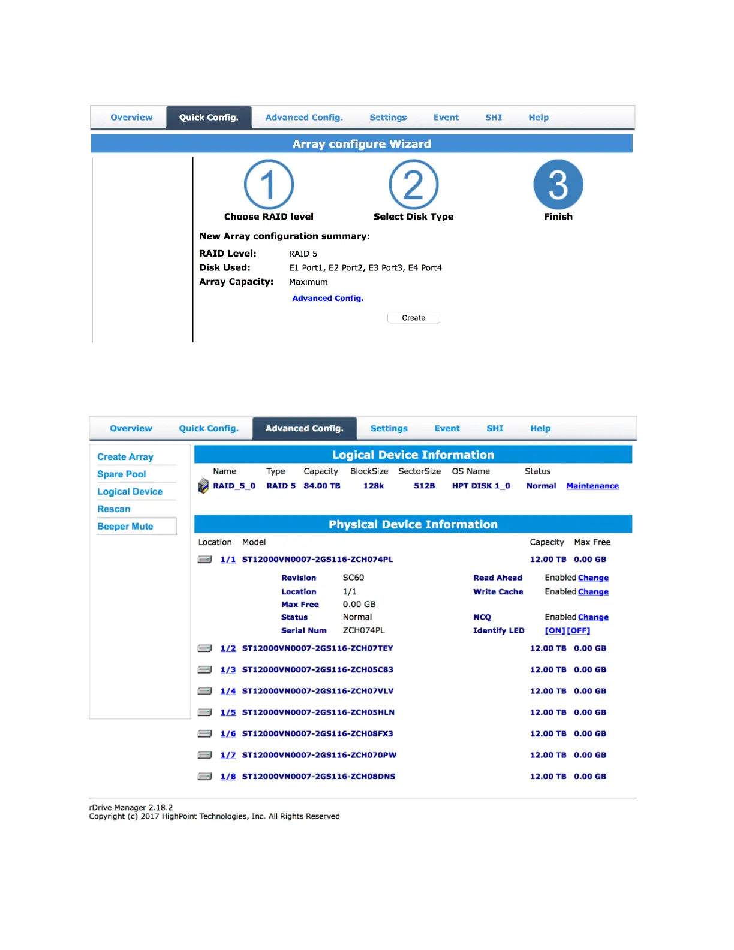This screenshot has width=734, height=950.
Task: Turn Identify LED [ON]
Action: tap(555, 631)
